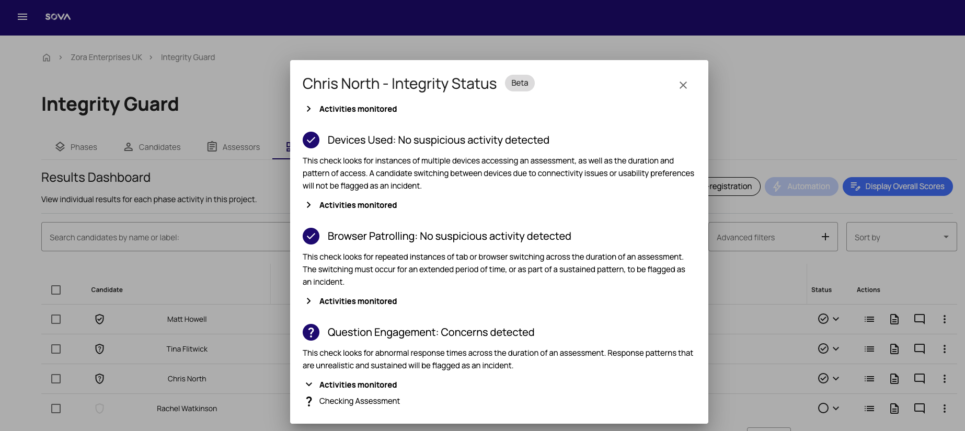Click the candidate search input field
This screenshot has width=965, height=431.
click(x=166, y=237)
